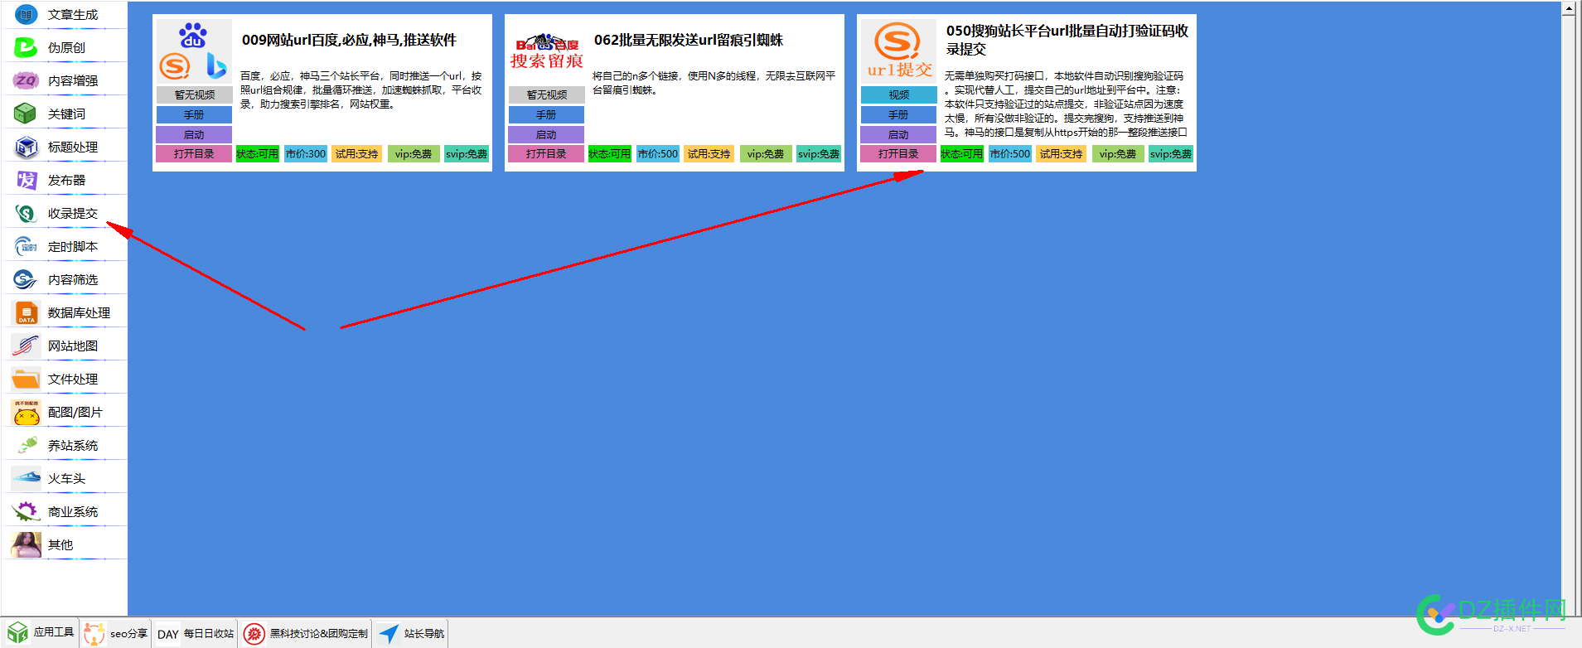Switch to the 应用工具 tab
The width and height of the screenshot is (1582, 648).
tap(41, 633)
